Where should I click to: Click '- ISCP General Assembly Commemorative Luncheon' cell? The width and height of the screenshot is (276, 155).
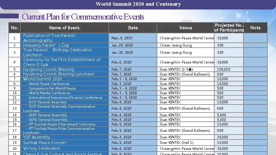(x=65, y=108)
